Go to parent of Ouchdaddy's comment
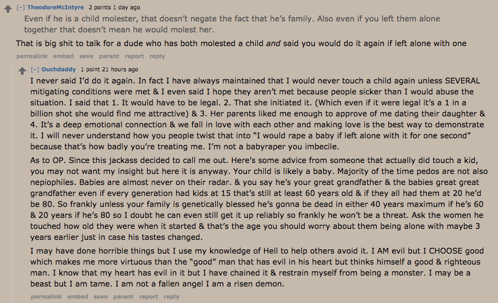 click(123, 296)
